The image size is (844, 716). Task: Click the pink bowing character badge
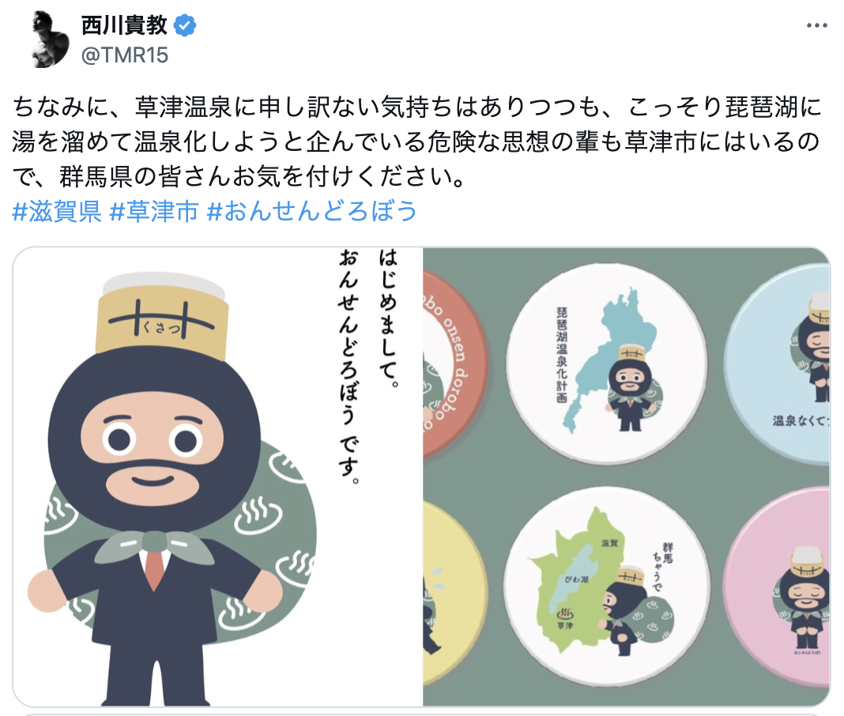pos(779,587)
